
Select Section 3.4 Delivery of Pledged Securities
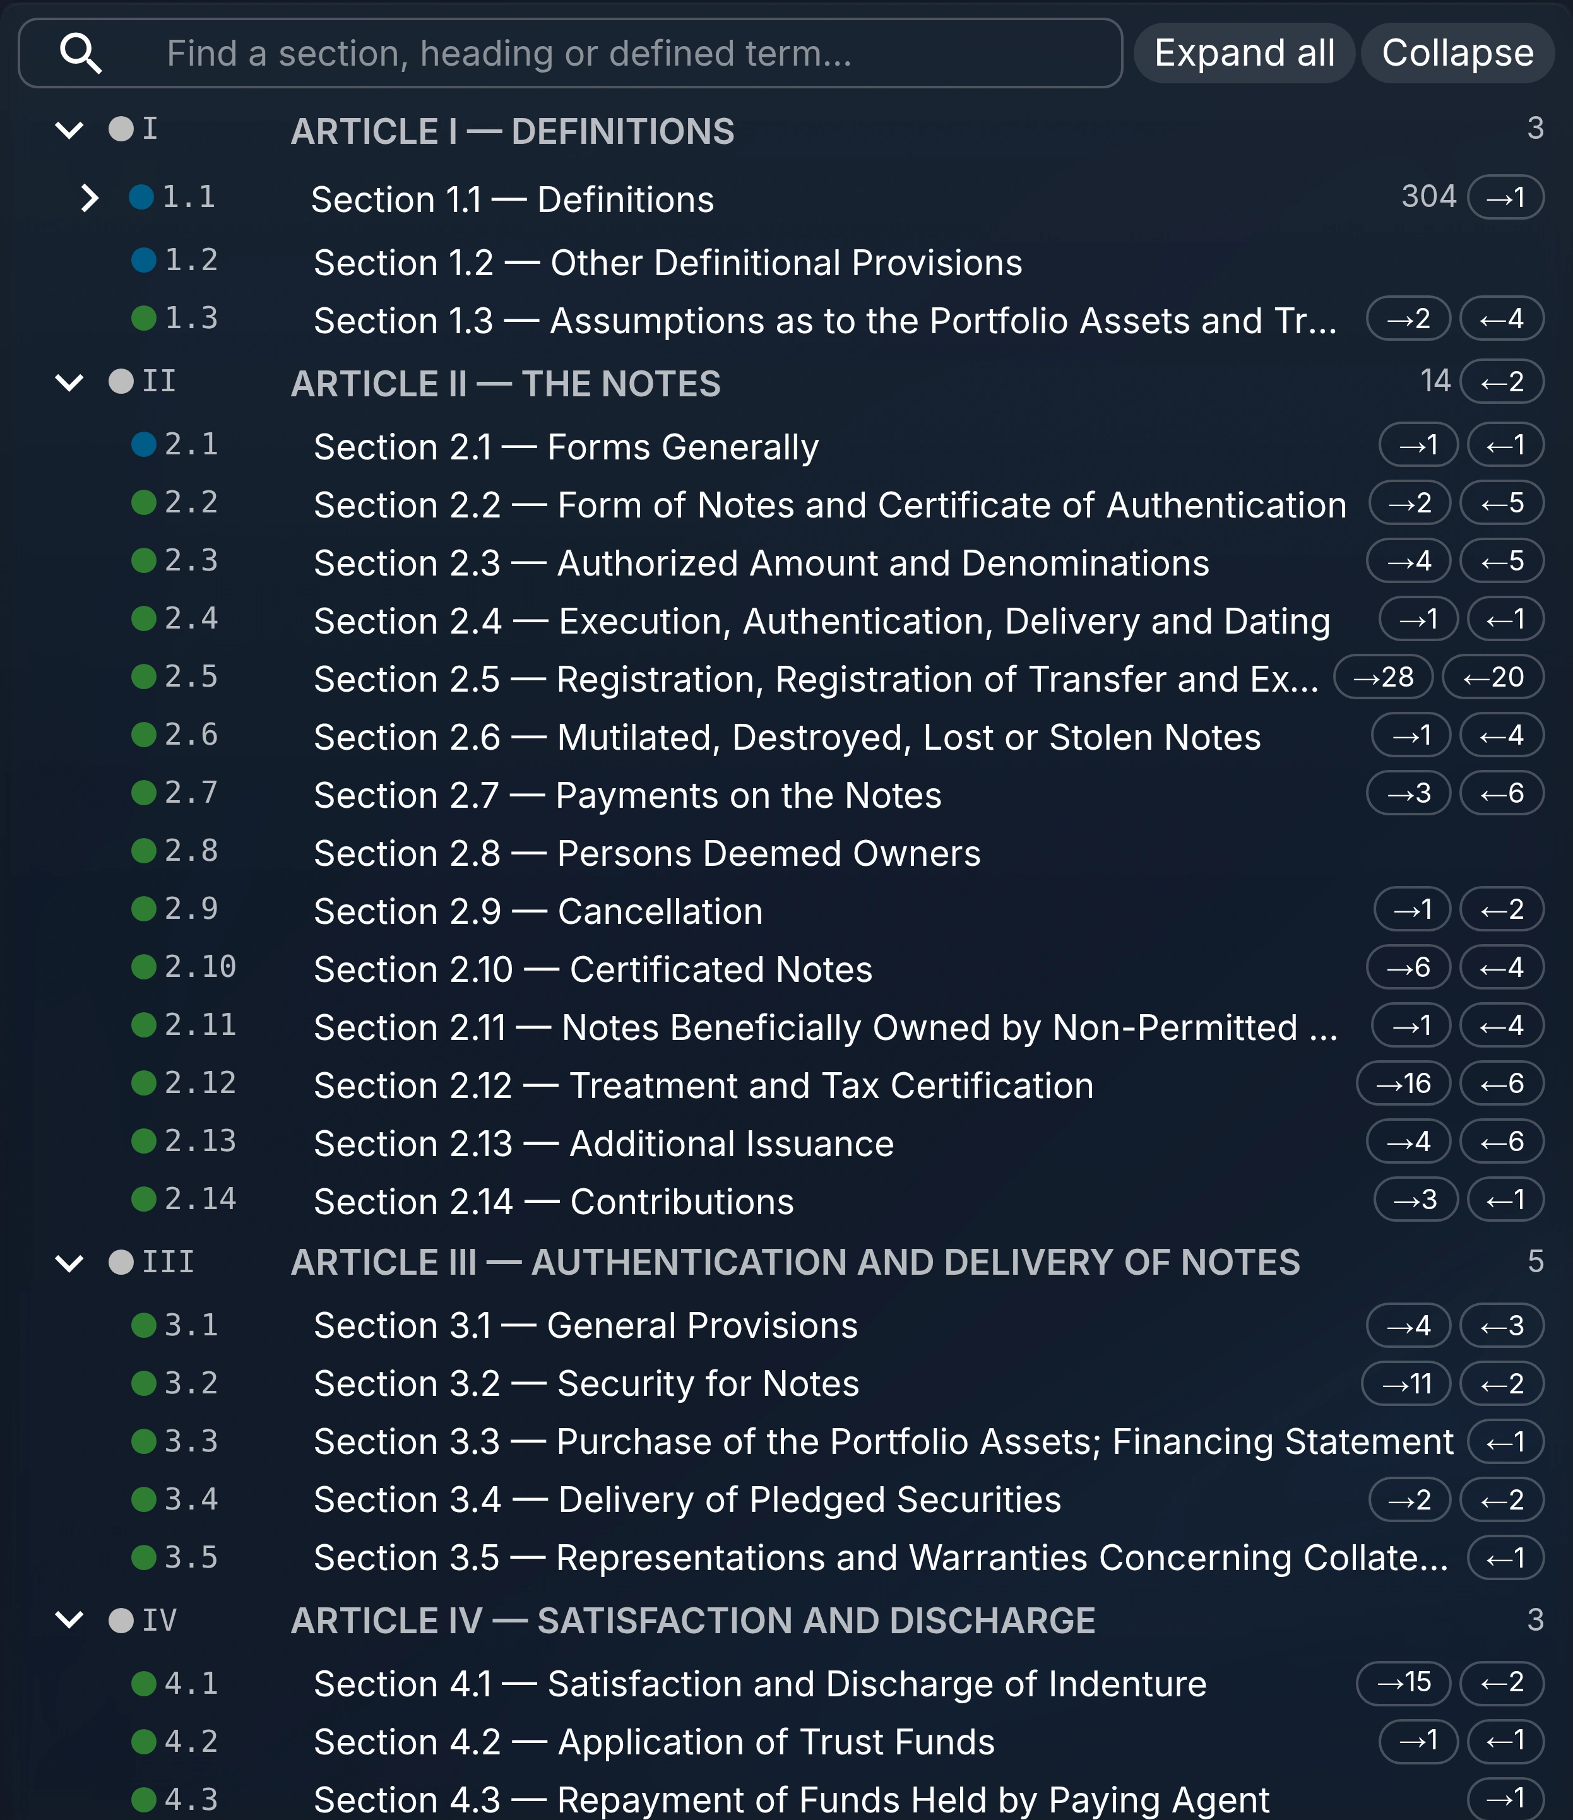click(x=687, y=1500)
